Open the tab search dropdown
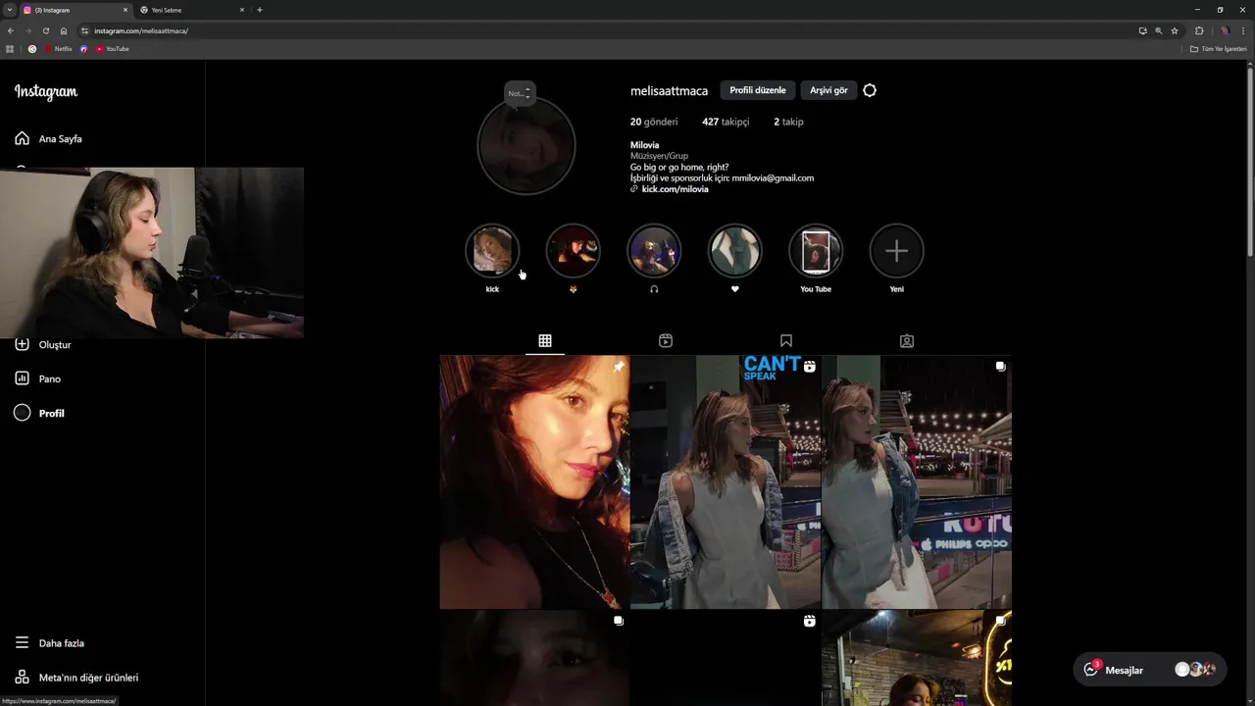 (9, 10)
